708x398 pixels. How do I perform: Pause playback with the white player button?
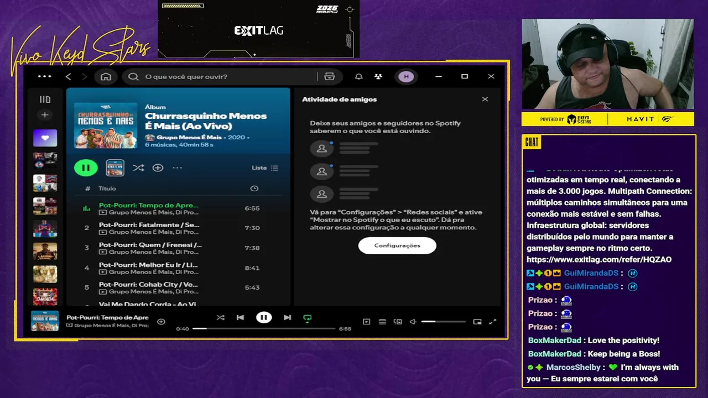(264, 317)
